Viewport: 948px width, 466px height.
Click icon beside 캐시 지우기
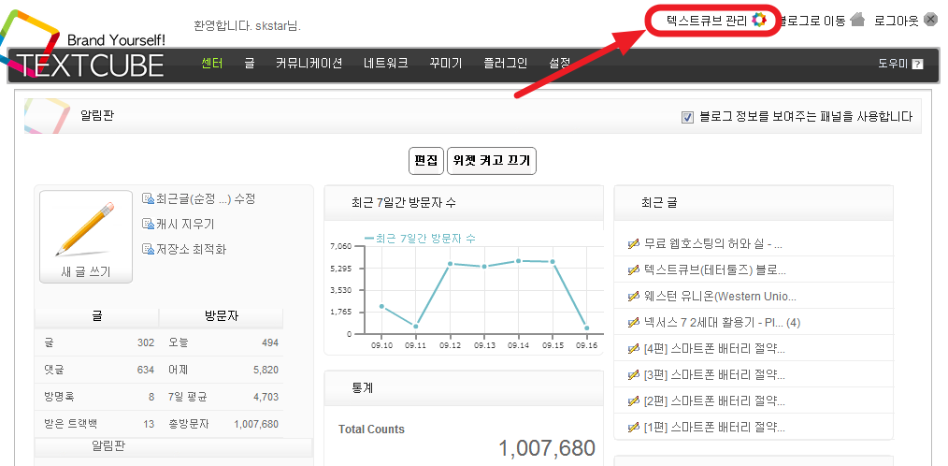pos(148,224)
